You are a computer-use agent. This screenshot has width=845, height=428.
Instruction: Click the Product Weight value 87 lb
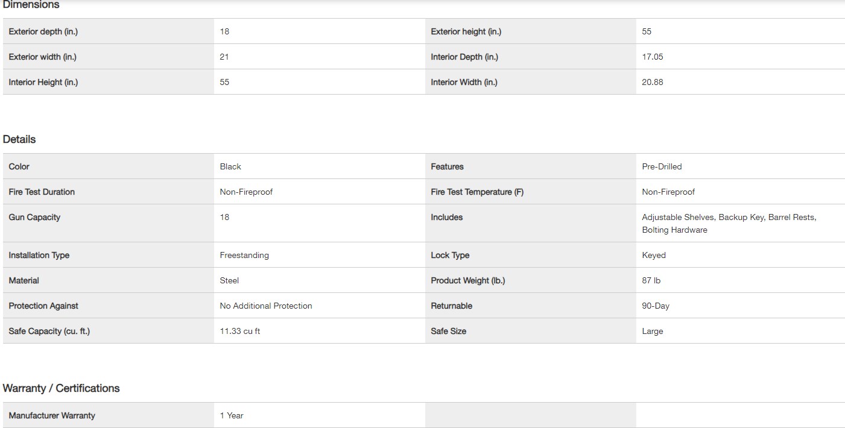(651, 280)
